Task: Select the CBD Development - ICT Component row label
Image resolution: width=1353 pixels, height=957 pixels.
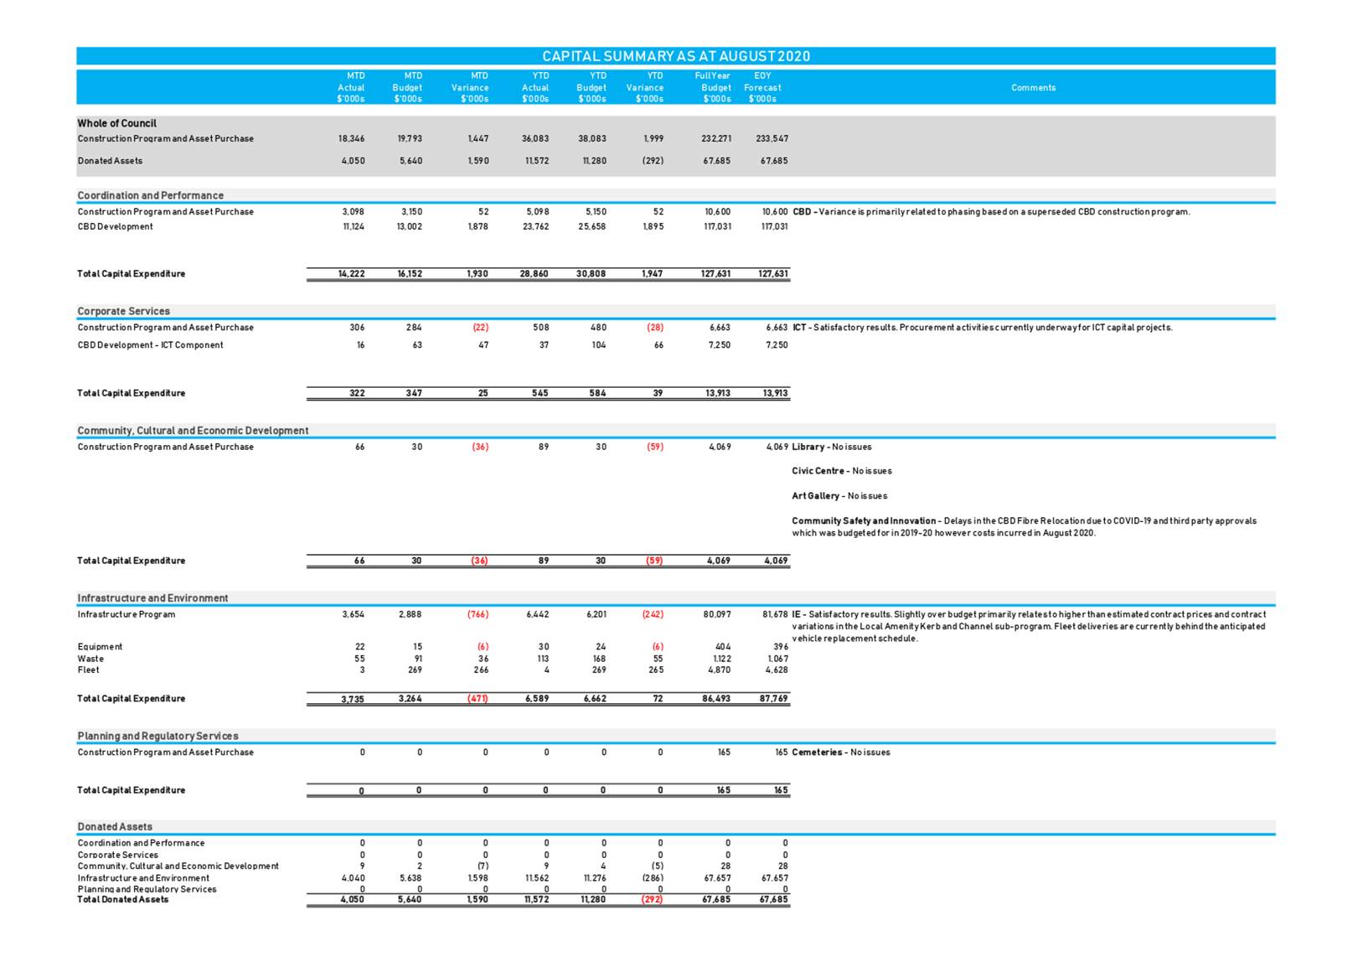Action: (x=150, y=345)
